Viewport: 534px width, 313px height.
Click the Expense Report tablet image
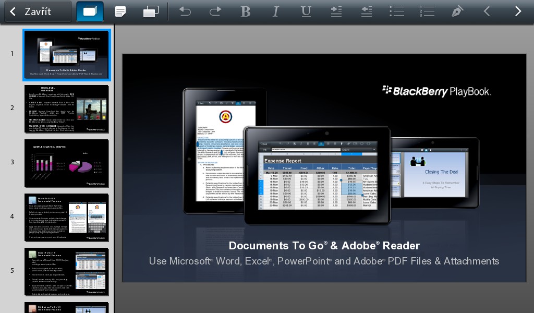pos(318,176)
